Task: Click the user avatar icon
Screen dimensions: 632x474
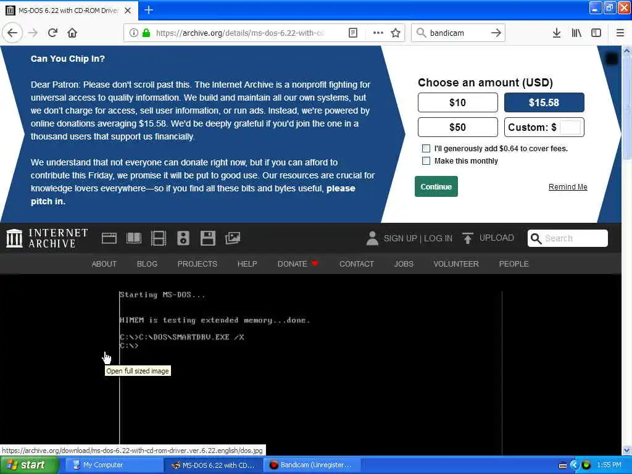Action: click(372, 238)
